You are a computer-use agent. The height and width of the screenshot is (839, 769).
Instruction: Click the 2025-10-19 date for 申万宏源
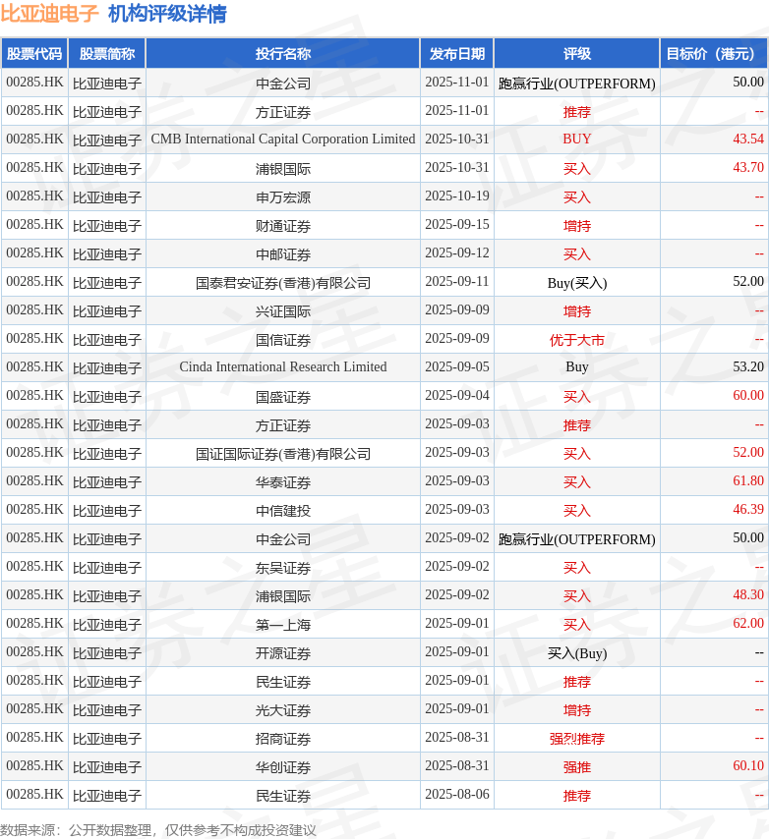[457, 196]
